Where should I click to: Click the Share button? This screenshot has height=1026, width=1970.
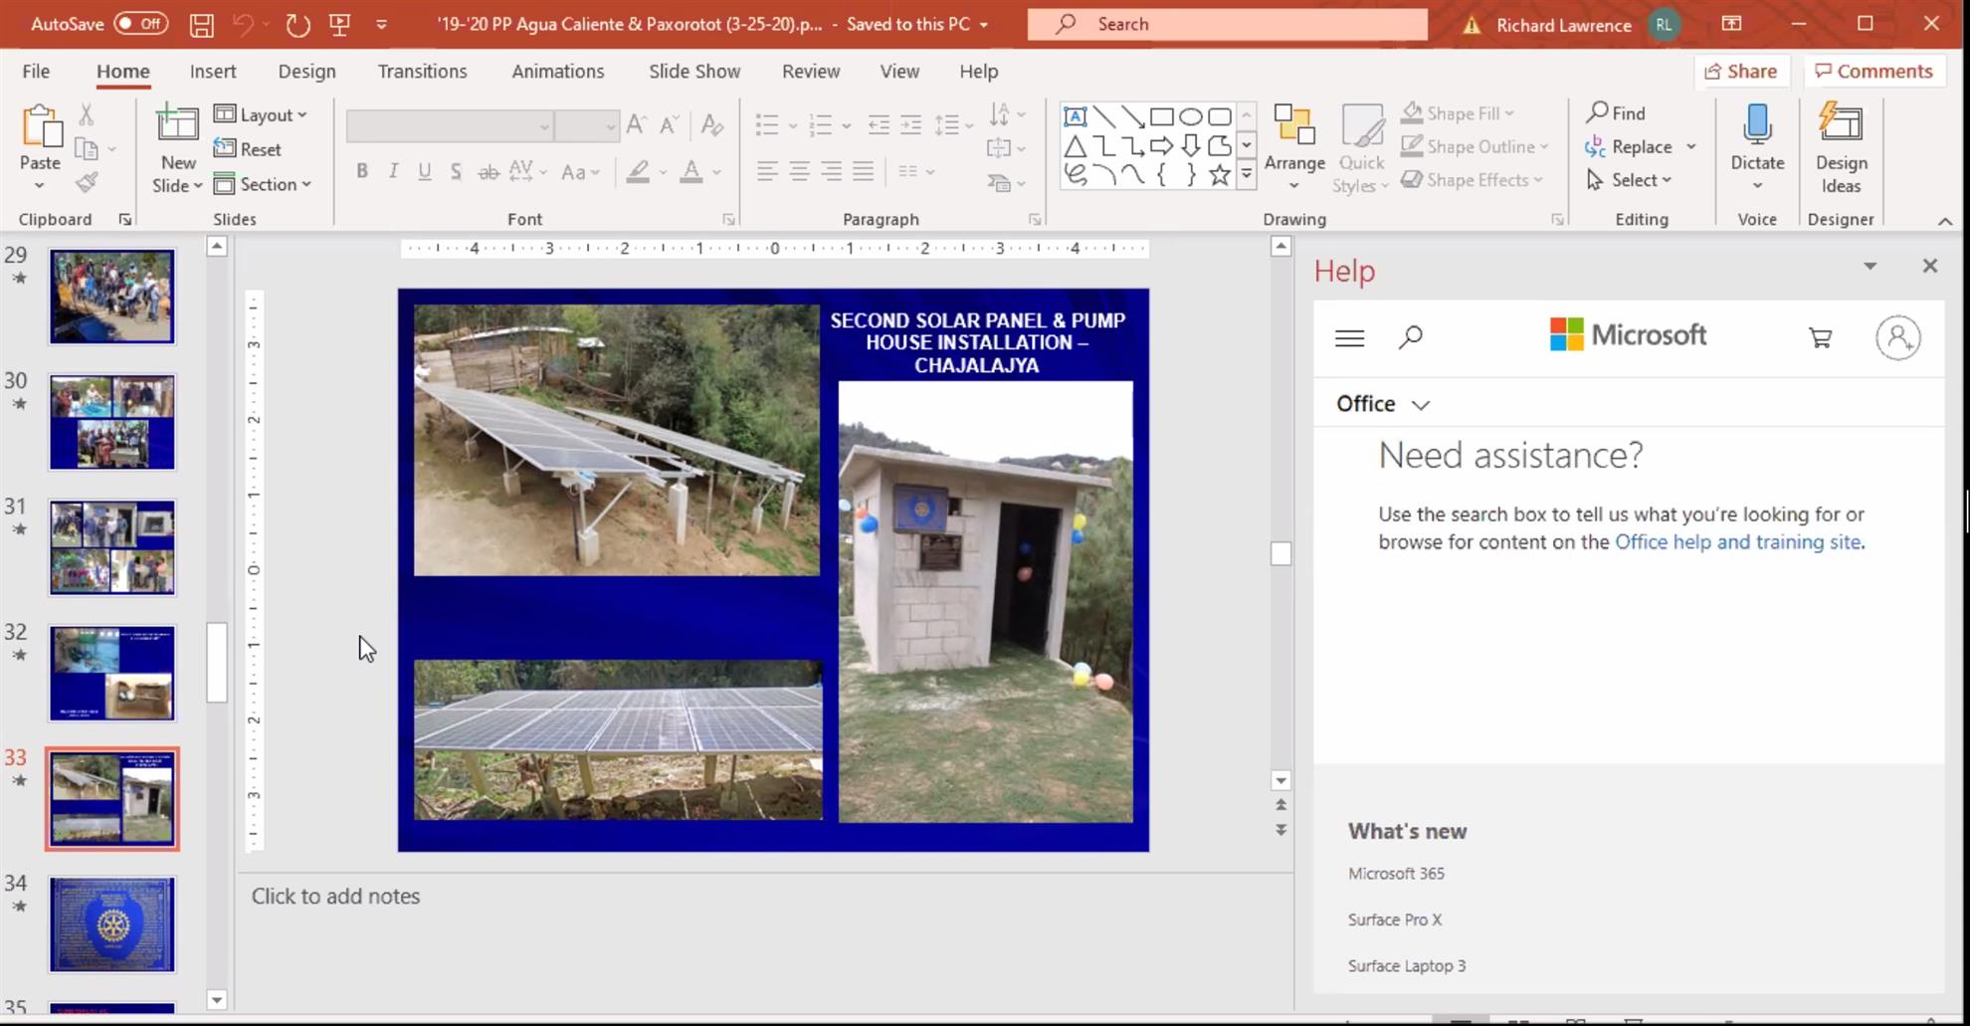[1741, 72]
